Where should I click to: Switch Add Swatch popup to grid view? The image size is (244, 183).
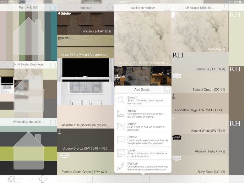tap(167, 90)
